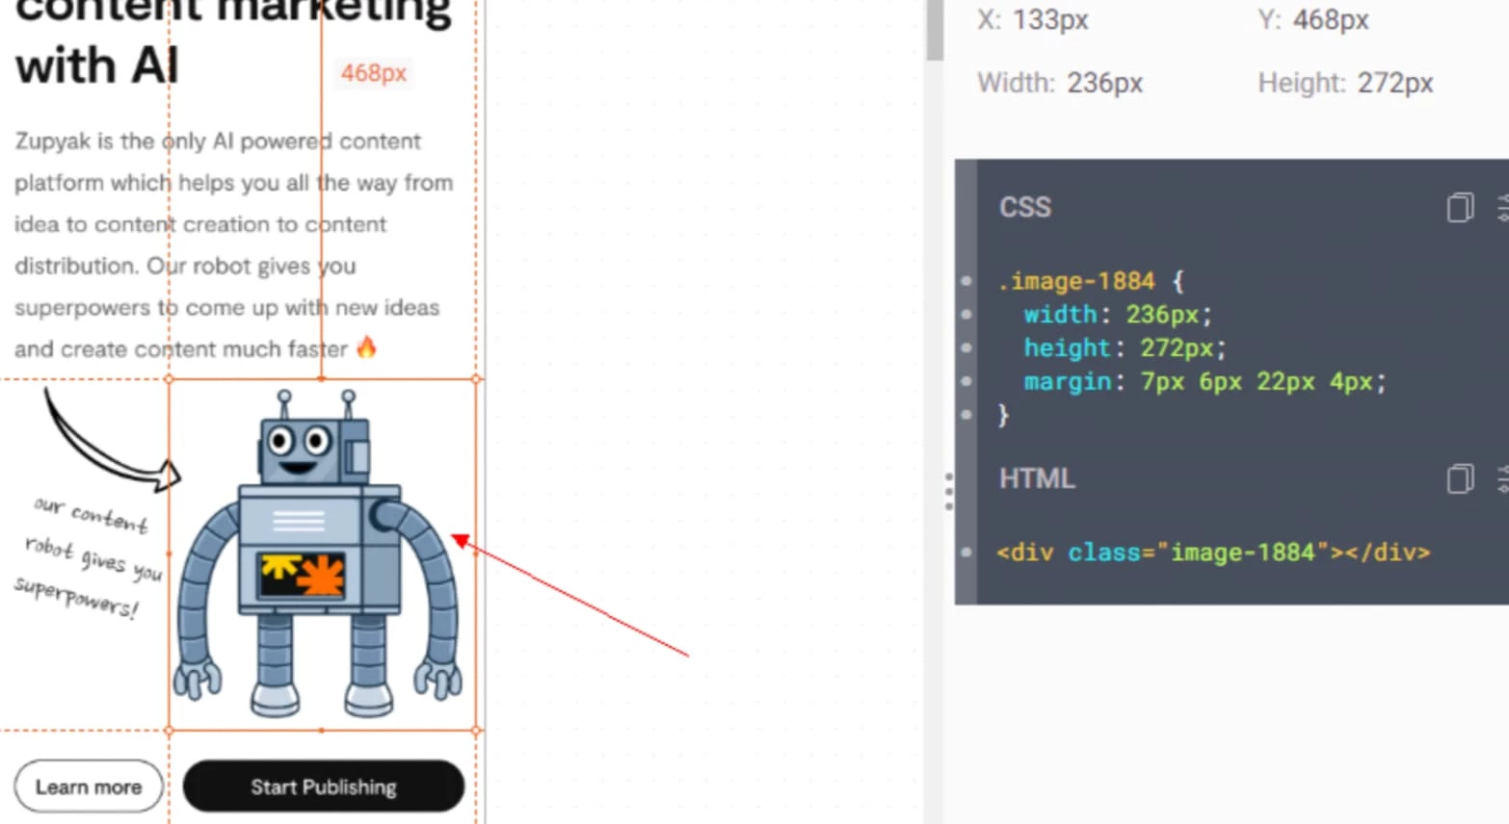1509x824 pixels.
Task: Click the Start Publishing button
Action: pos(324,786)
